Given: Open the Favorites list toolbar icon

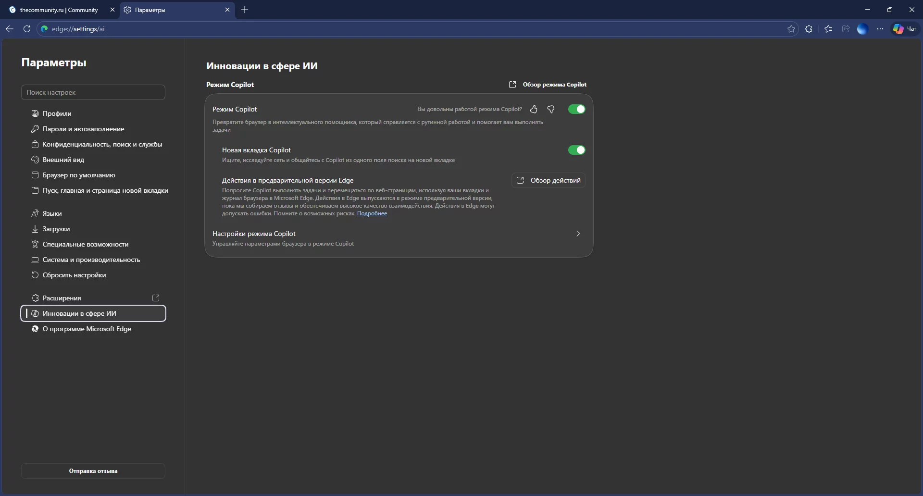Looking at the screenshot, I should [x=828, y=29].
